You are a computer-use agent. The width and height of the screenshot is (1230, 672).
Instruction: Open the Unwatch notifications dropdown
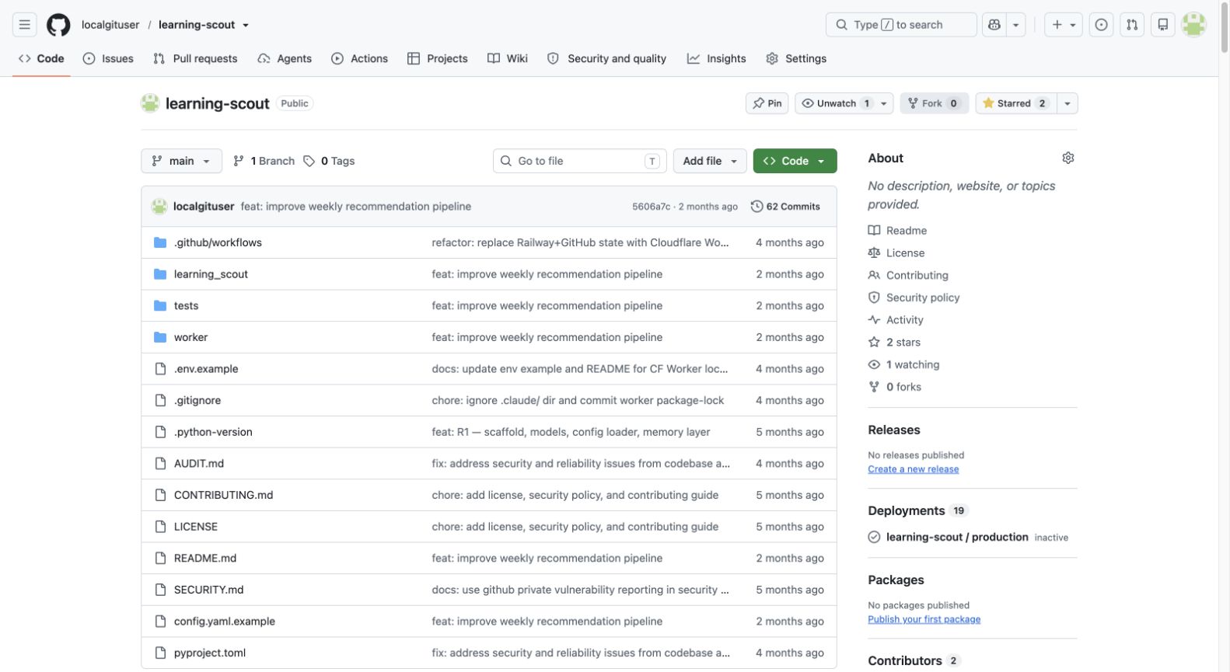point(844,103)
